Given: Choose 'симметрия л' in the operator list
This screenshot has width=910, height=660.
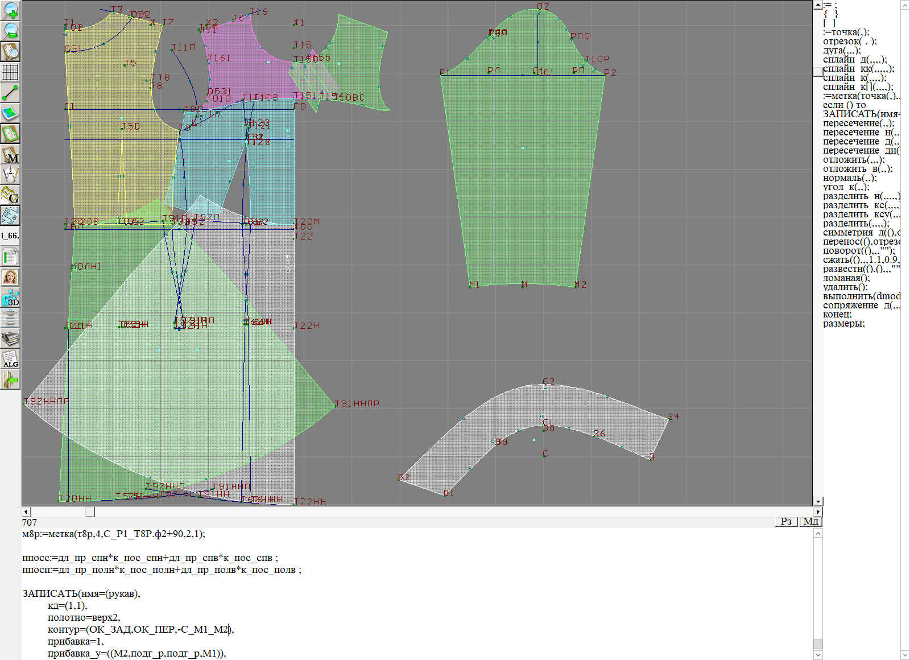Looking at the screenshot, I should pyautogui.click(x=861, y=233).
